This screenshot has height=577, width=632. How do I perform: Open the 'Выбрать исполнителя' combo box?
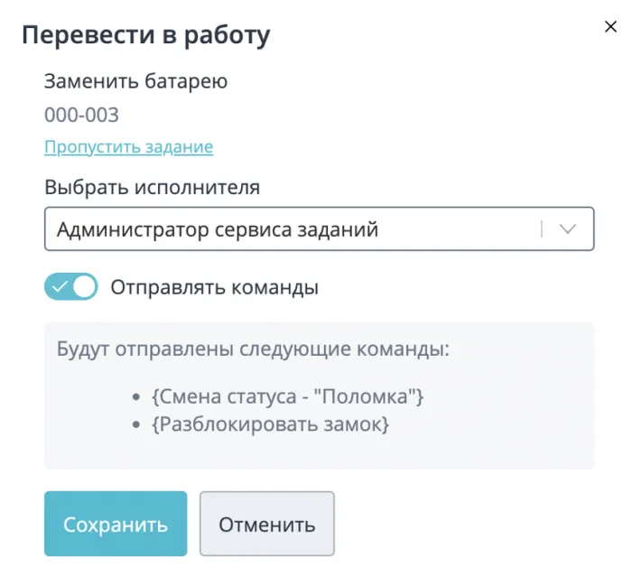coord(320,228)
